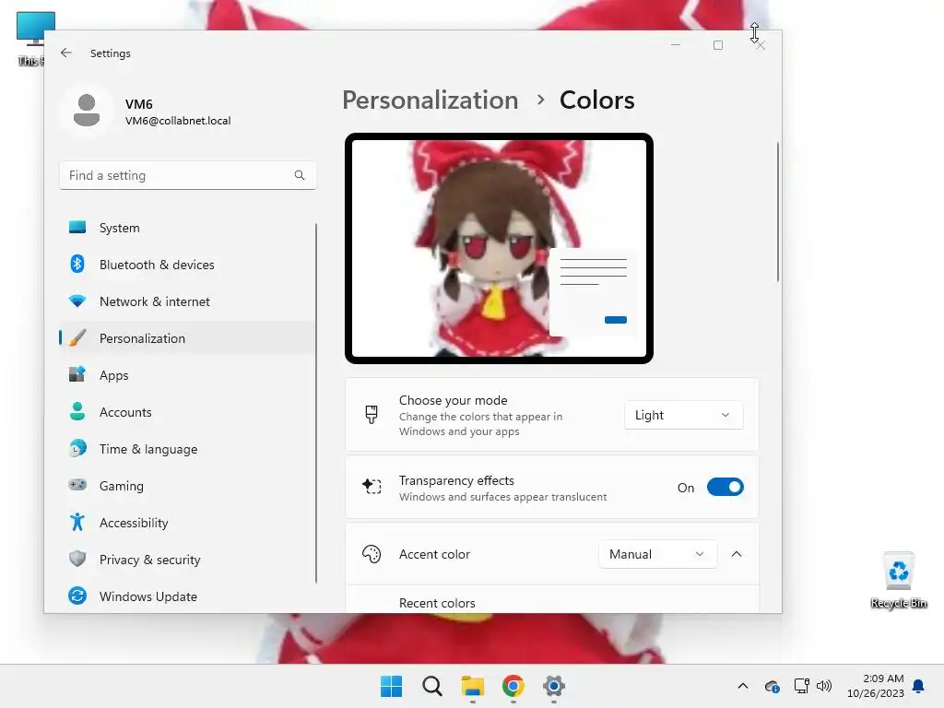Select Apps in the sidebar
Viewport: 944px width, 708px height.
(x=187, y=375)
